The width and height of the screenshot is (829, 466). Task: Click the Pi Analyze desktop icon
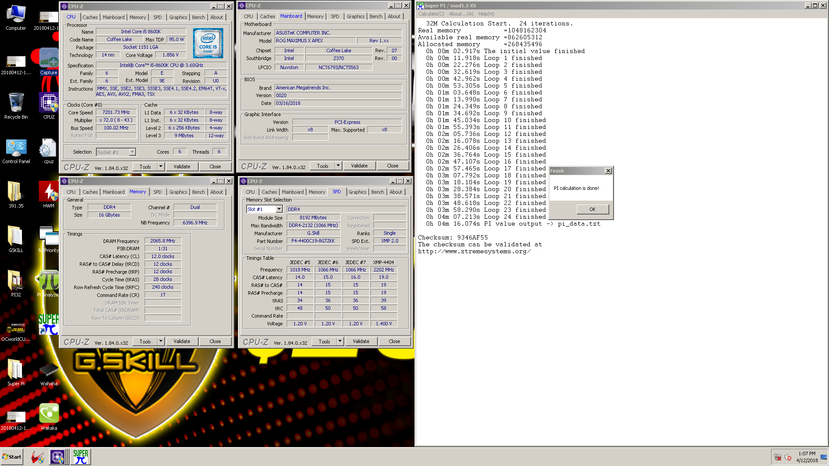pos(49,284)
